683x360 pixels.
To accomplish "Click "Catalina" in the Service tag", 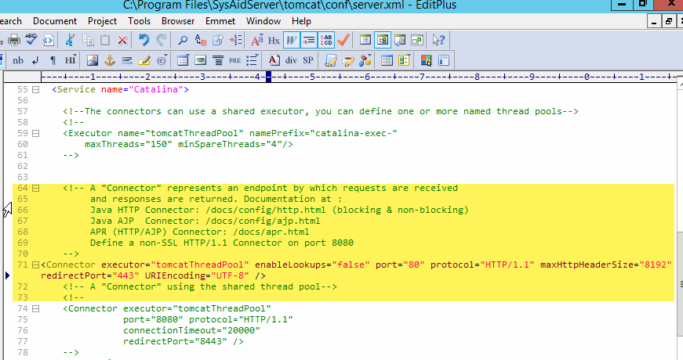I will point(156,89).
